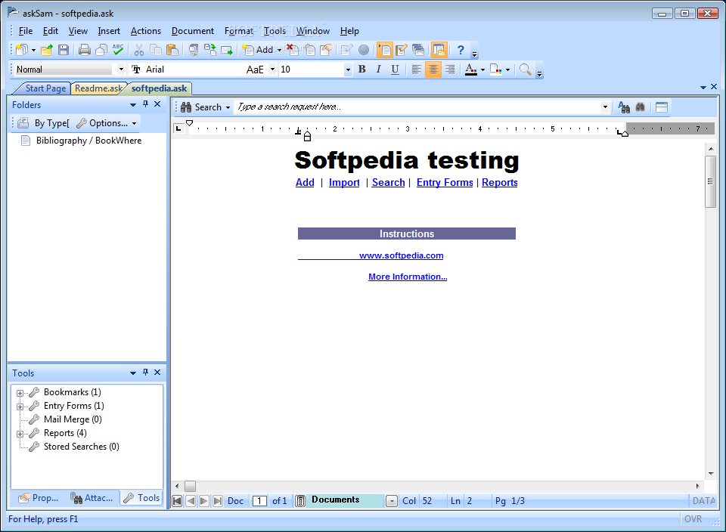Screen dimensions: 726x532
Task: Click the Add hyperlink in document
Action: (305, 182)
